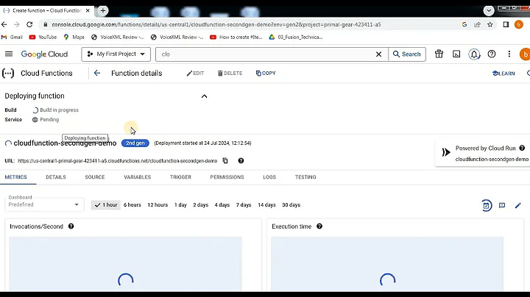530x297 pixels.
Task: Show help for Invocations/Second chart
Action: [x=71, y=226]
